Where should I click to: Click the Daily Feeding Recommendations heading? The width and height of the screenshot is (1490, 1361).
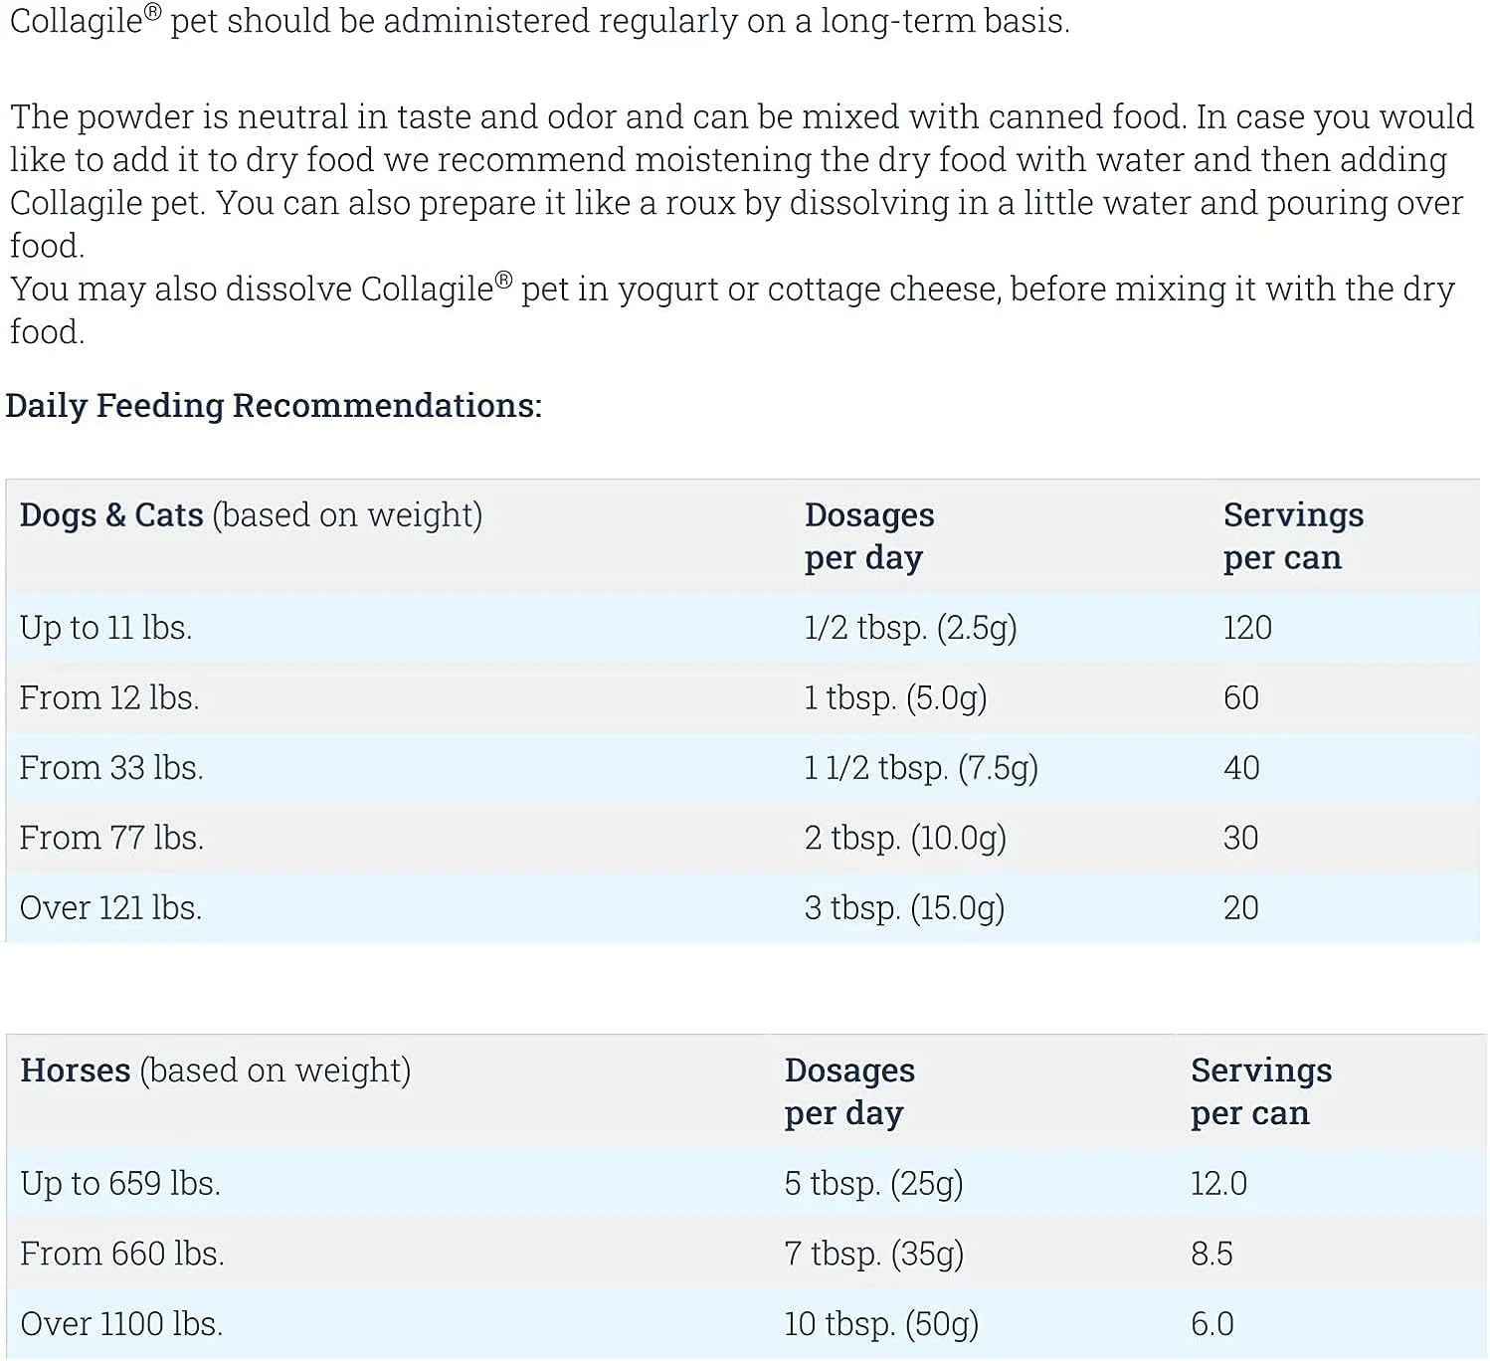coord(274,406)
